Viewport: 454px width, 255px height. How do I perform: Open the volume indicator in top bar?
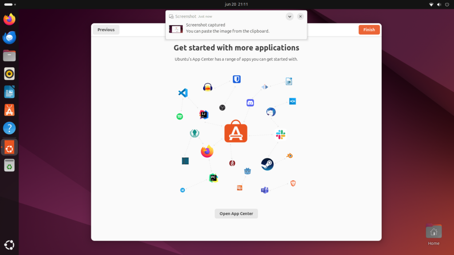coord(439,4)
